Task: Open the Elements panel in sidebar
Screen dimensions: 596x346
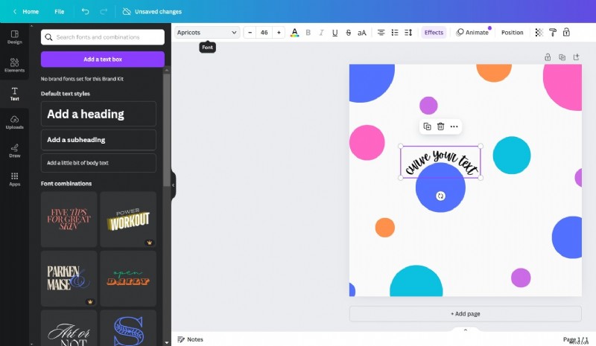Action: click(14, 65)
